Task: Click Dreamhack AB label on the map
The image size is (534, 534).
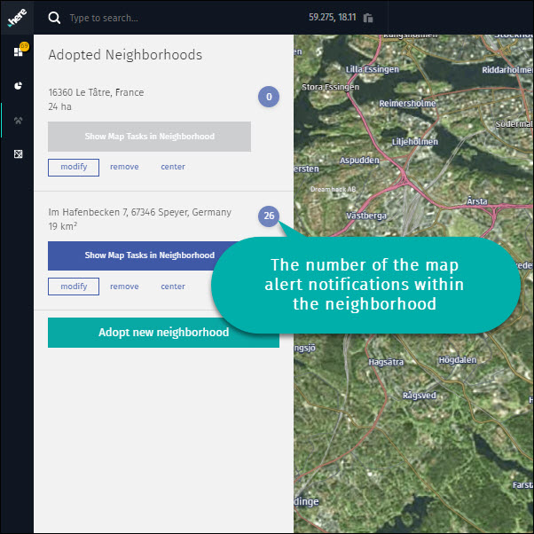Action: (333, 189)
